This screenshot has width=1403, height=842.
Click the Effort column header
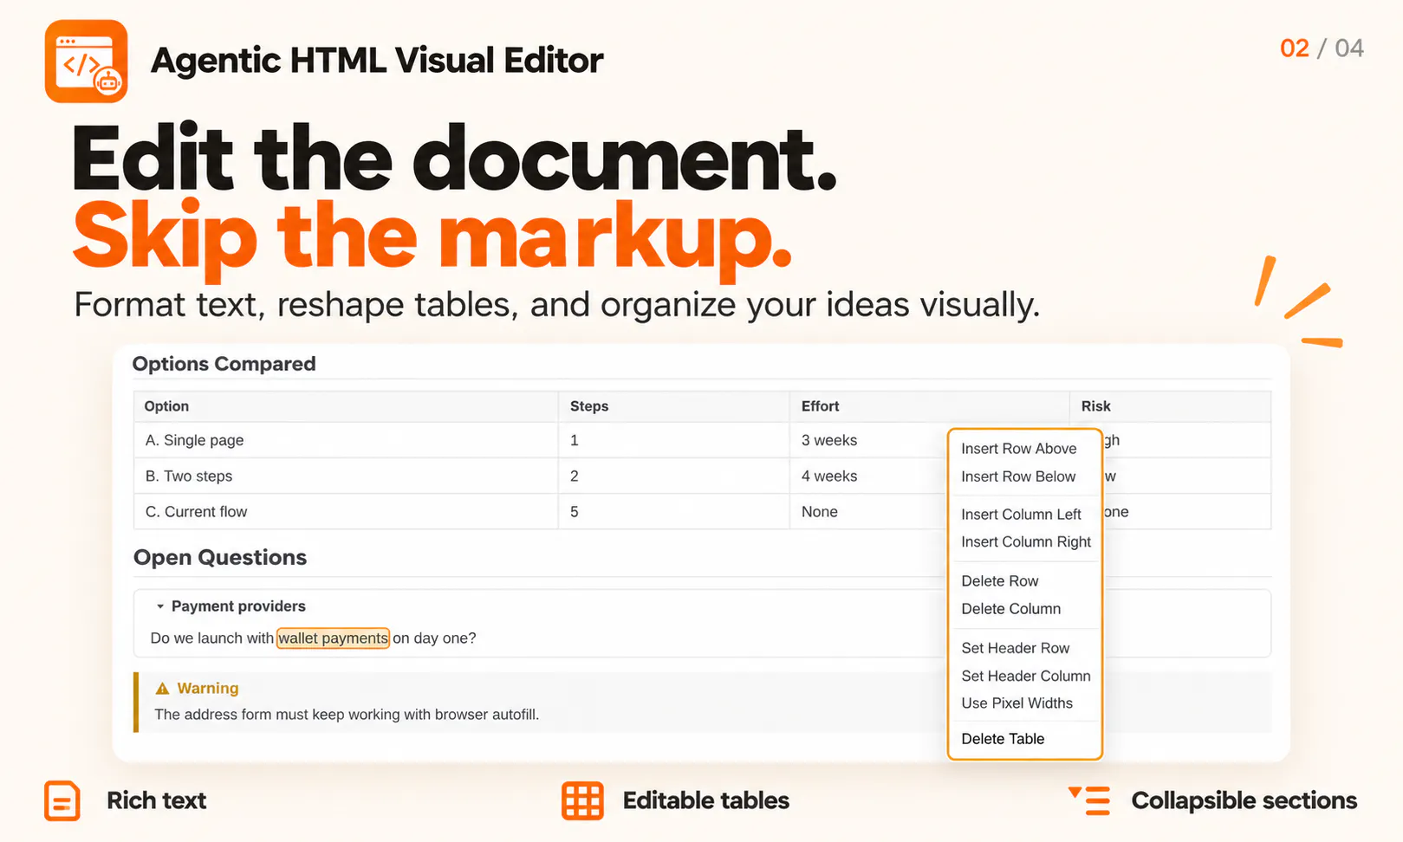(929, 406)
